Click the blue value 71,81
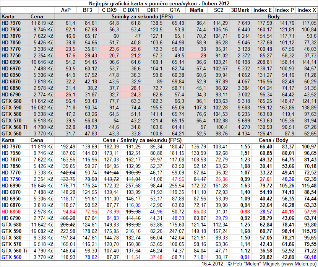The height and width of the screenshot is (267, 318). click(200, 257)
